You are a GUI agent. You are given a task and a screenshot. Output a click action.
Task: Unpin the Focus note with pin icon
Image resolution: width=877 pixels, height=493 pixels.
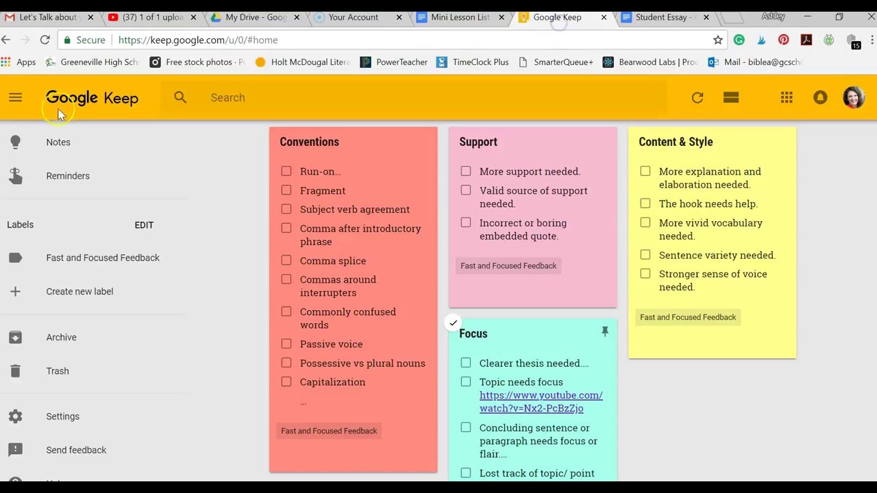tap(605, 332)
